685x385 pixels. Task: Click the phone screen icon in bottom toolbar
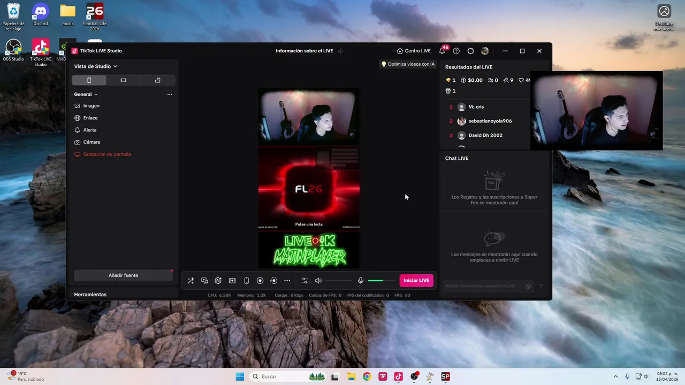point(246,281)
